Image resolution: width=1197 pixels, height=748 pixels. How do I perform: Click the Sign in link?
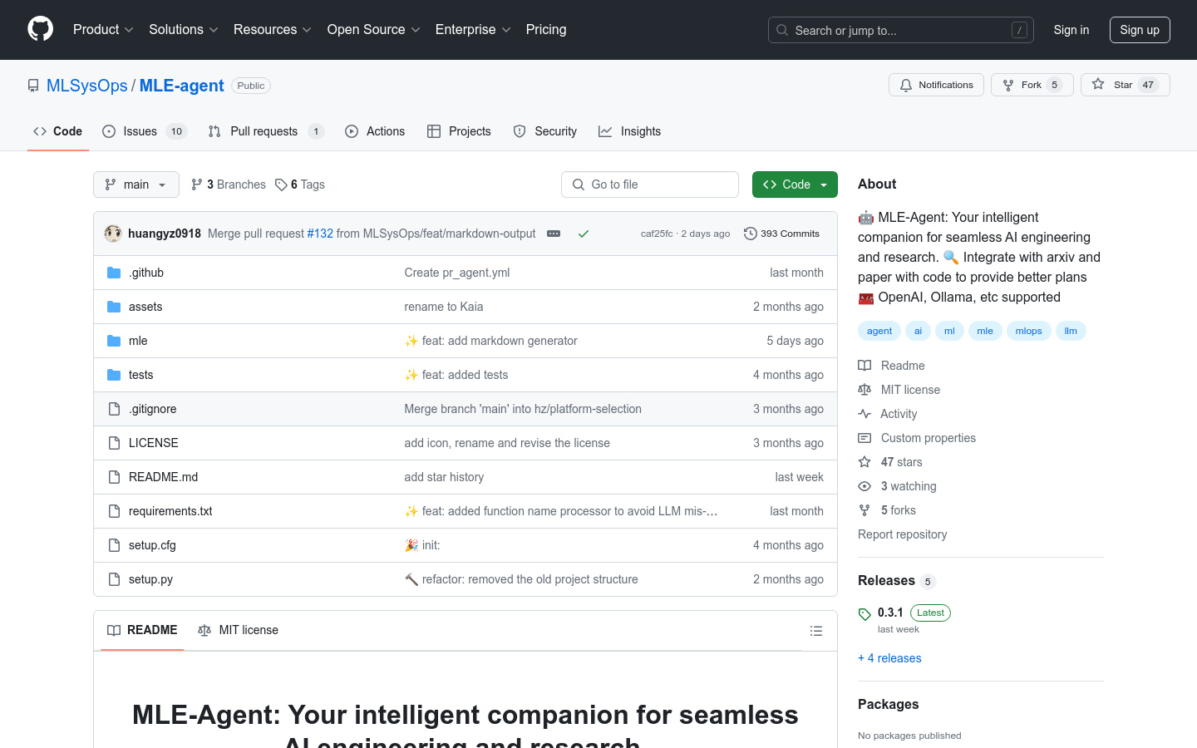click(x=1071, y=30)
